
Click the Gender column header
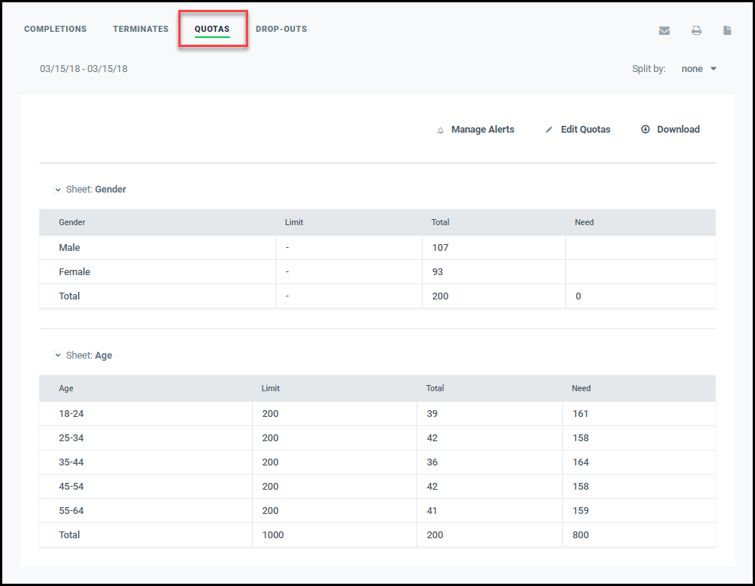[72, 222]
